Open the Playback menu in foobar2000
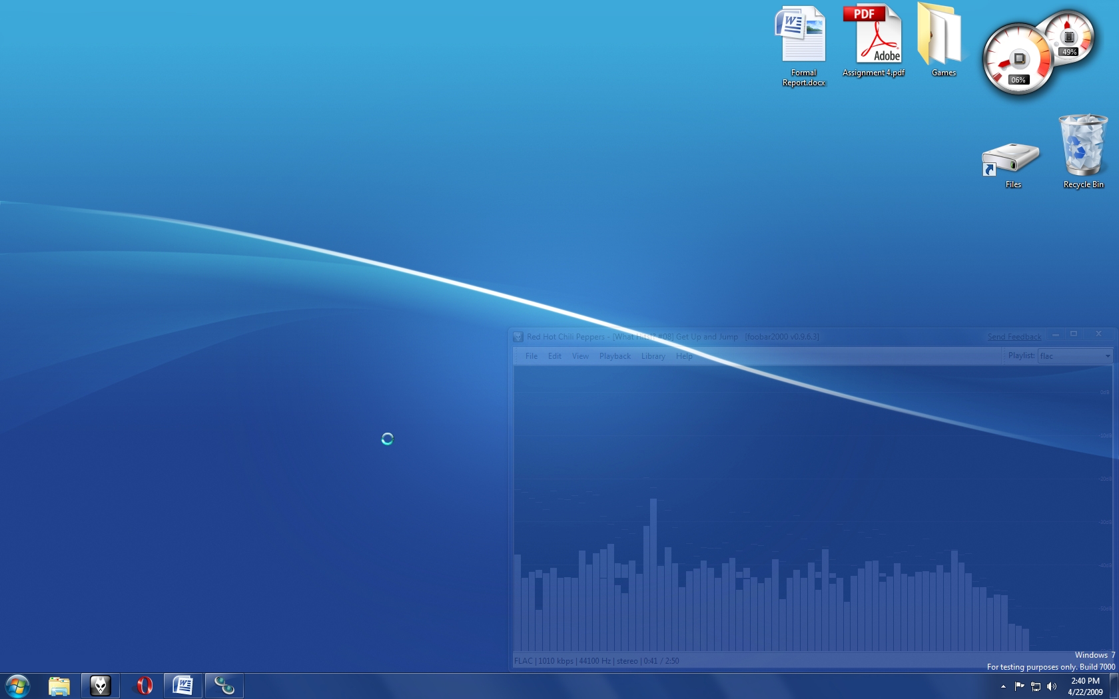 [615, 356]
